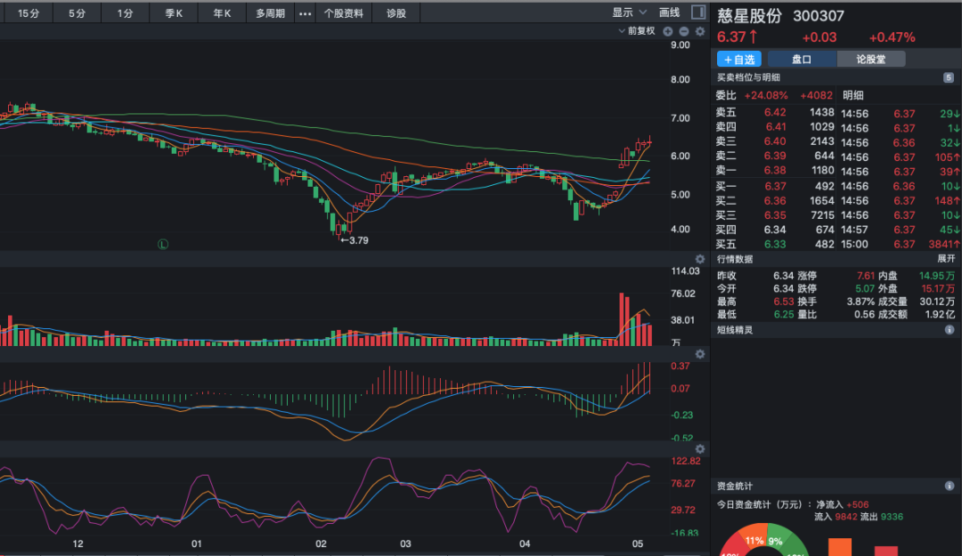The image size is (962, 556).
Task: Click the 15:00 trade detail row
Action: tap(901, 244)
